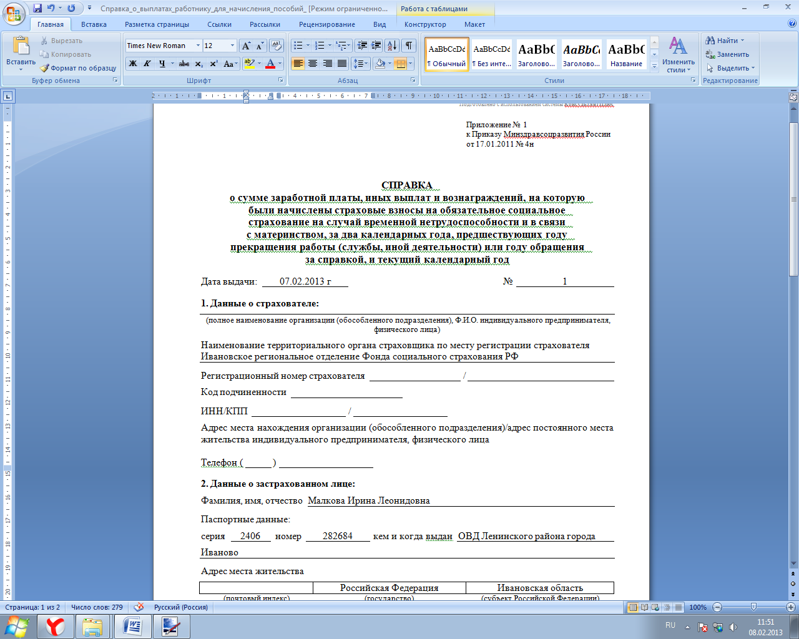Toggle bold formatting (Ж)

click(x=133, y=64)
